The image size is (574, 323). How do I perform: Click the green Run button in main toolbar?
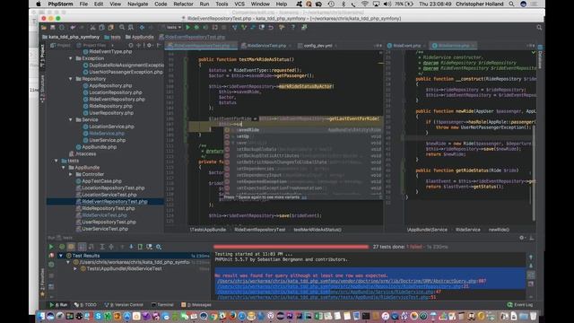click(188, 28)
